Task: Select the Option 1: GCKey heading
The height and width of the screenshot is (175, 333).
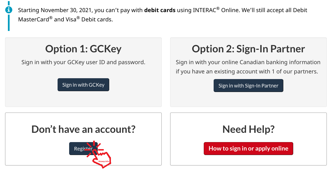Action: click(83, 49)
